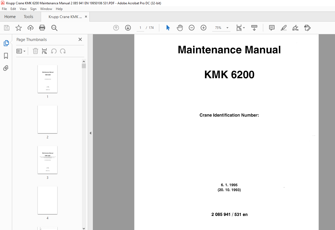Click the 'Maintenance Manual' heading text
335x230 pixels.
[229, 50]
